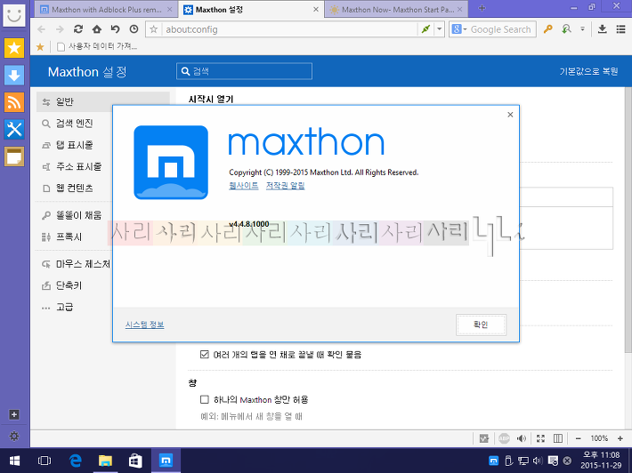Select the 검색 엔진 settings category
The height and width of the screenshot is (473, 632).
click(75, 124)
